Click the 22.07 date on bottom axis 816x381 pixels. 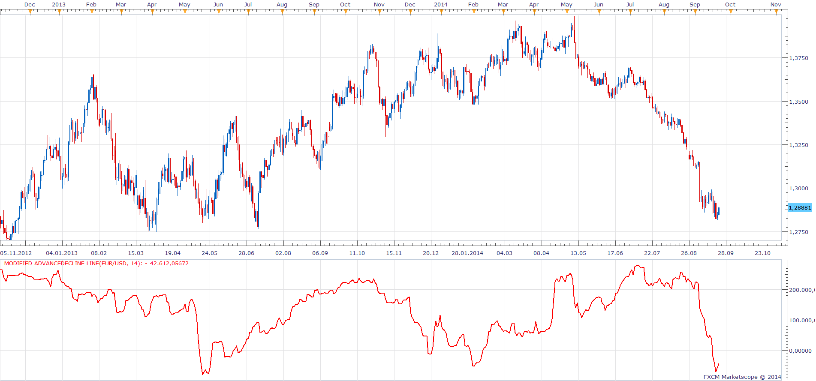click(652, 253)
